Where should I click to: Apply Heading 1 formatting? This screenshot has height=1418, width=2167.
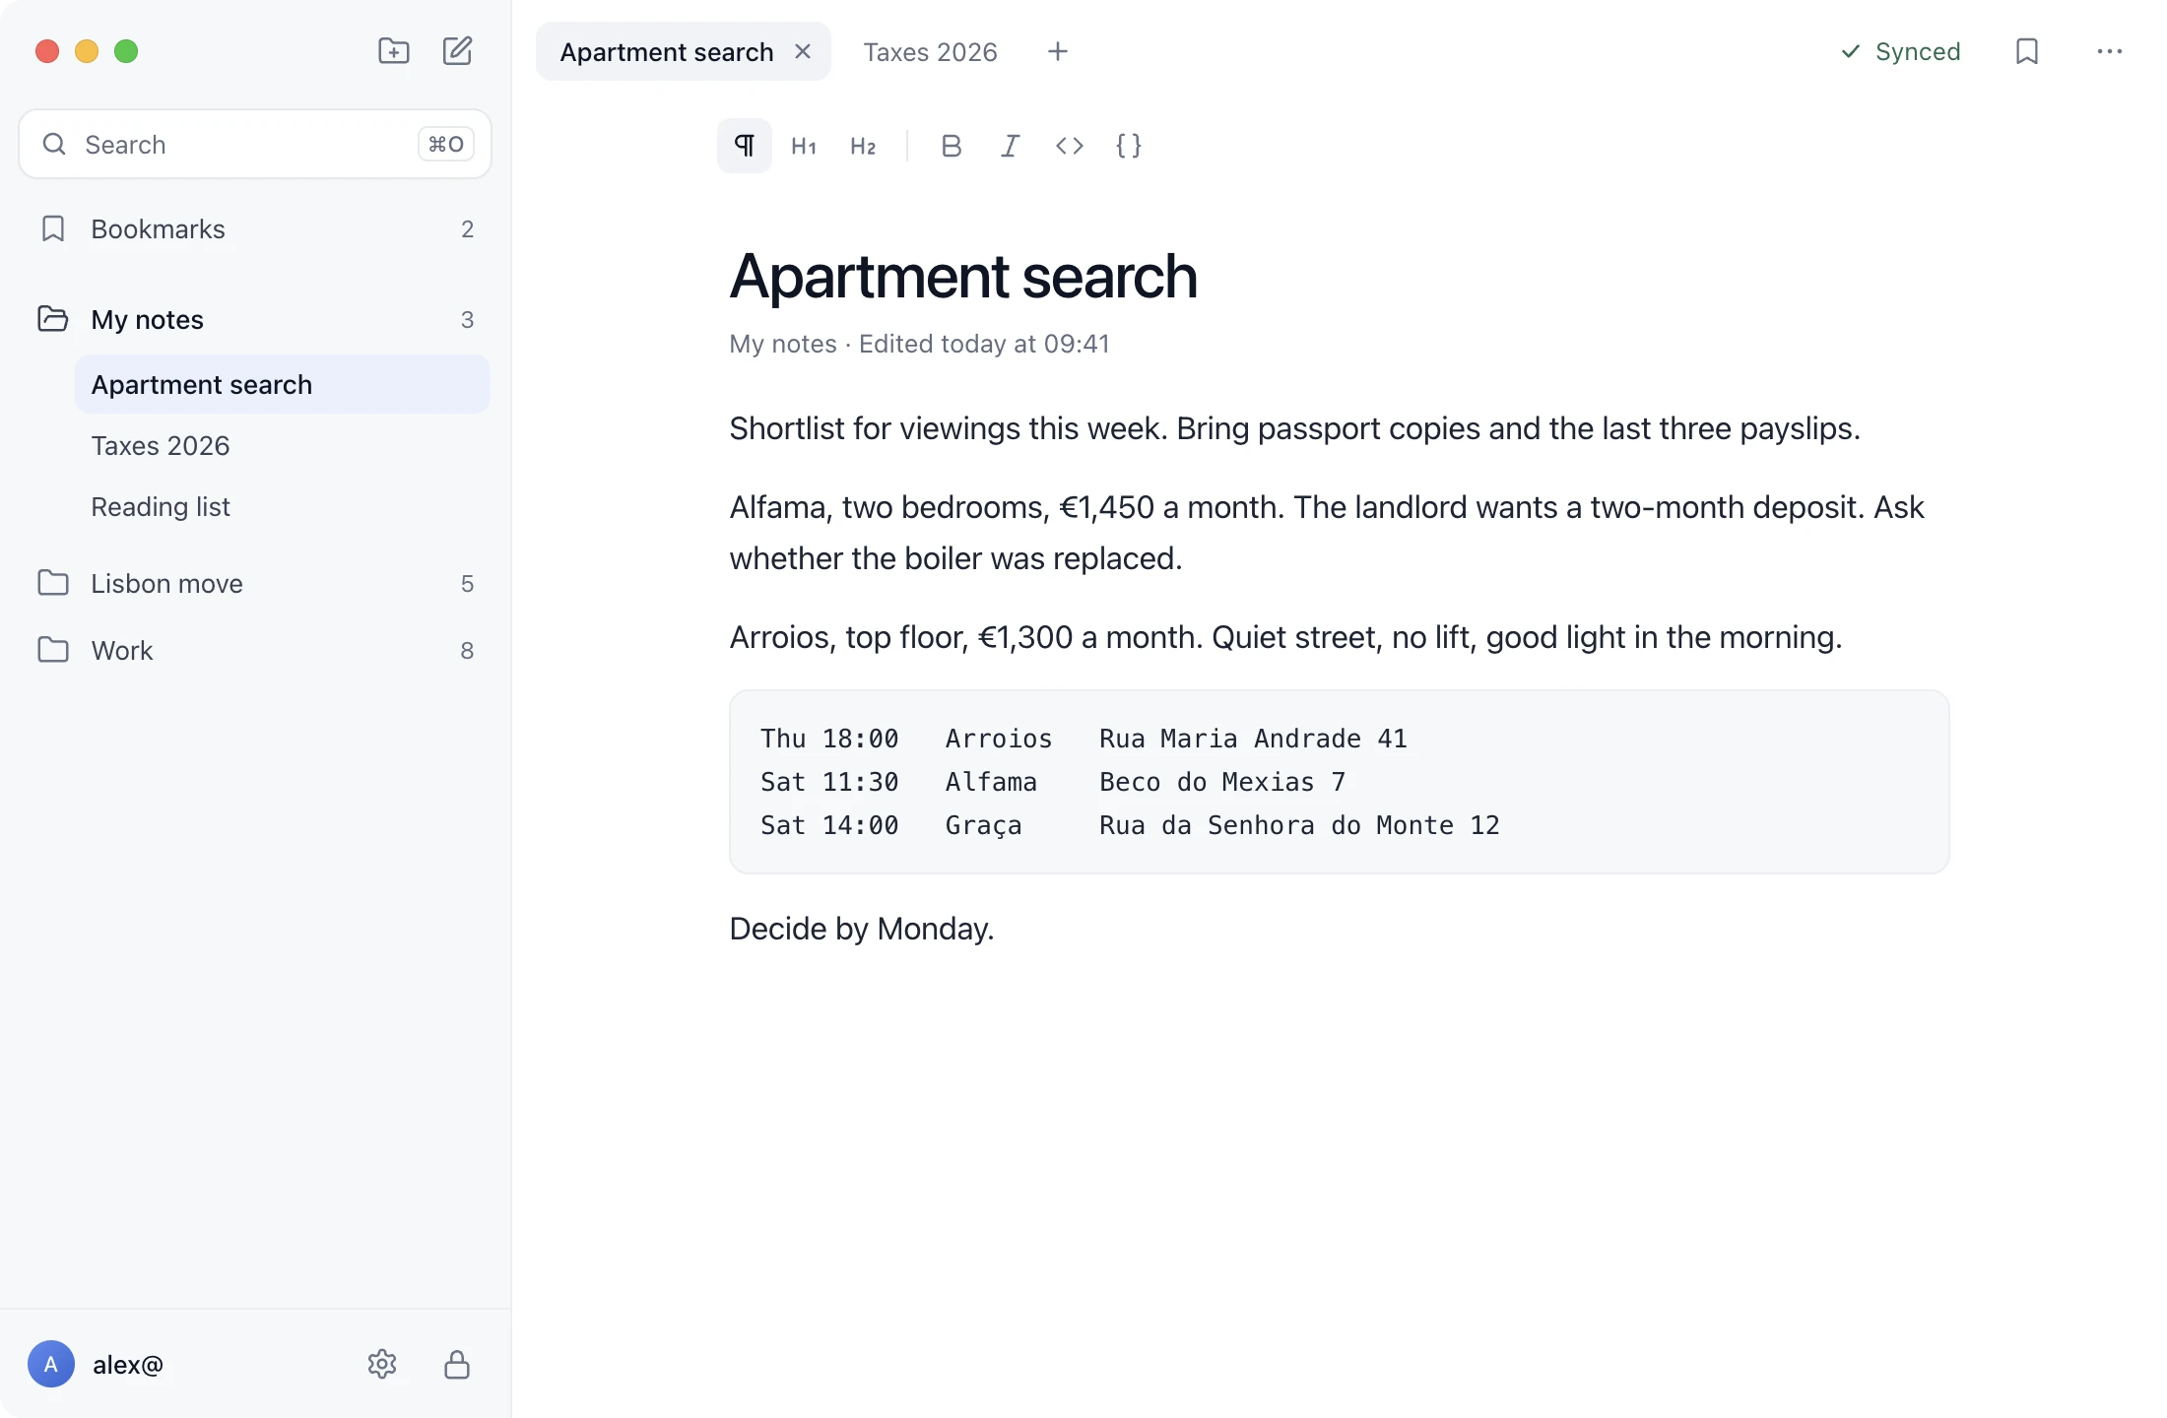click(804, 146)
